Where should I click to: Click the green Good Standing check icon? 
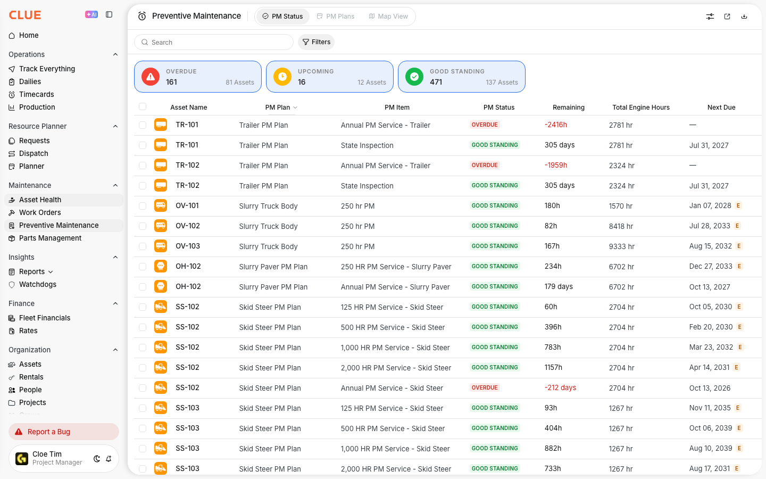pos(414,77)
